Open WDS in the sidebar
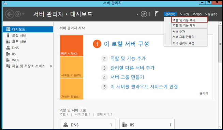Screen dimensions: 223x130 pos(28,60)
